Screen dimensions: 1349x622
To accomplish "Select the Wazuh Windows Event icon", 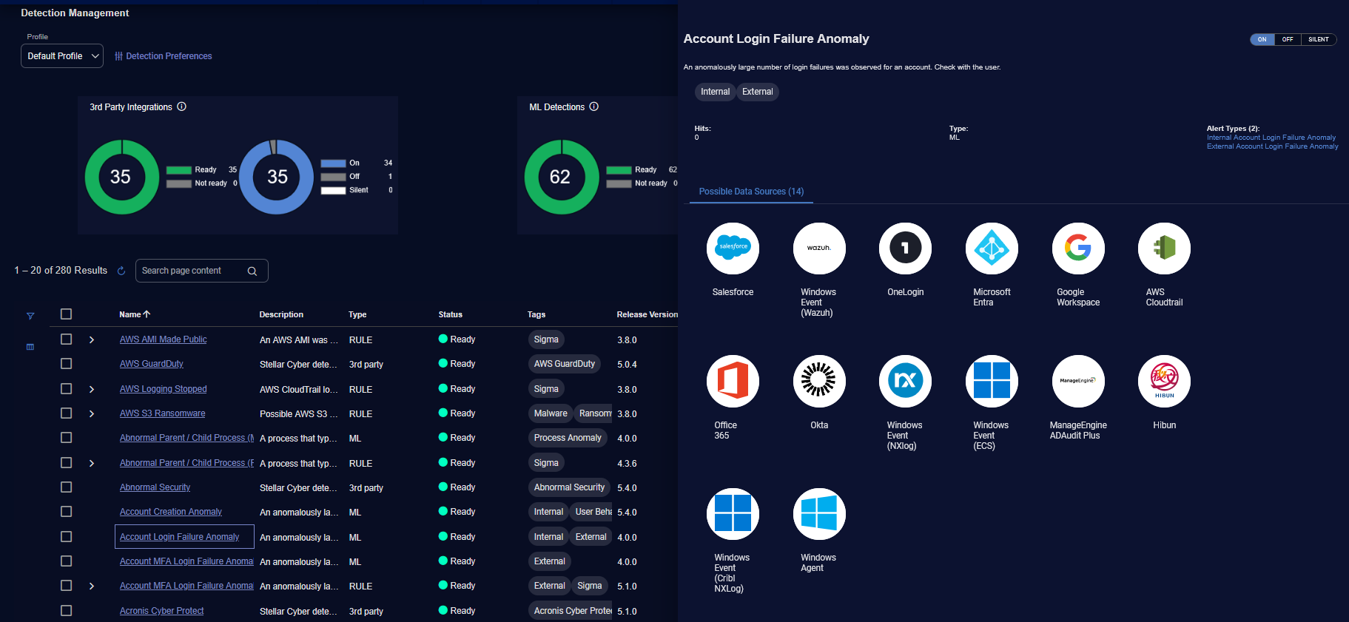I will tap(819, 249).
